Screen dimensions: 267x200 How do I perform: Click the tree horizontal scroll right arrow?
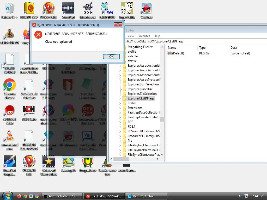[x=158, y=159]
